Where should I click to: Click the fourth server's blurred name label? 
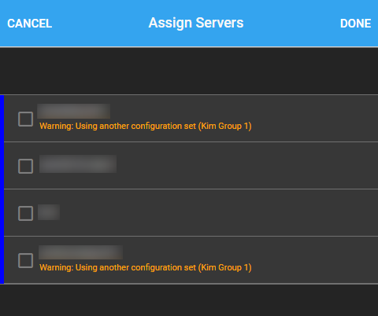(x=80, y=252)
